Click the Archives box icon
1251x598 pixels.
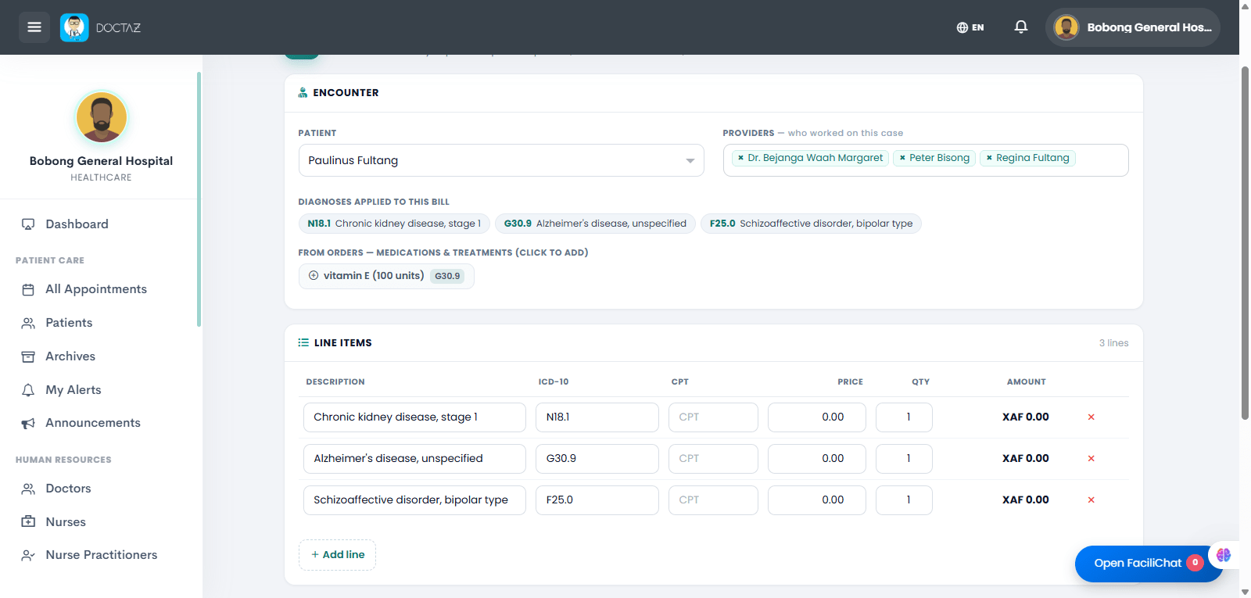[28, 356]
